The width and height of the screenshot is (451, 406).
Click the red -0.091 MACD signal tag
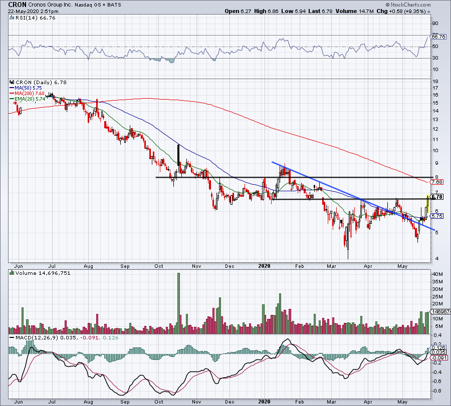pos(437,357)
